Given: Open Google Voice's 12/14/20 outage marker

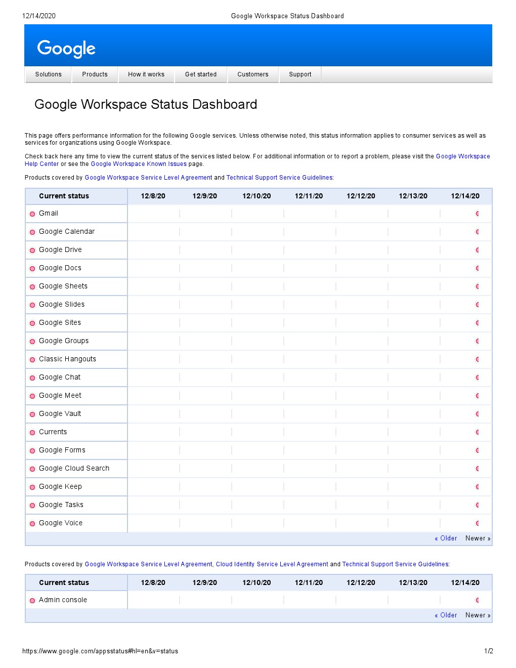Looking at the screenshot, I should click(x=478, y=523).
